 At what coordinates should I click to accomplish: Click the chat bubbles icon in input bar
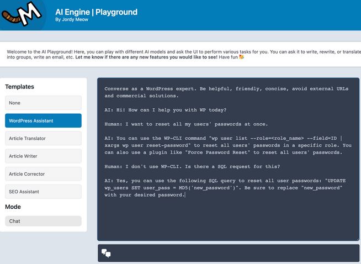click(x=106, y=253)
